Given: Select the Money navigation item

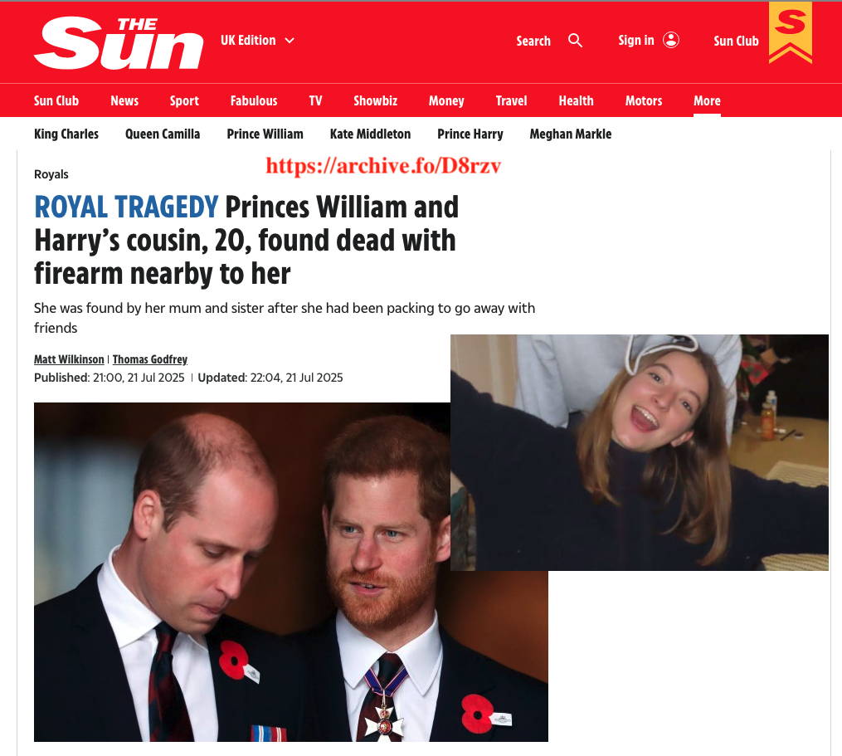Looking at the screenshot, I should pyautogui.click(x=446, y=101).
